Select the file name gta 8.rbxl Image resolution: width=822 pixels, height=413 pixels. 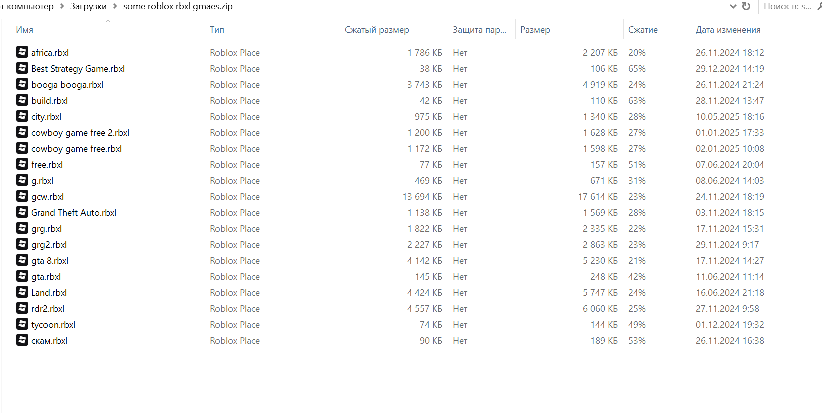pyautogui.click(x=50, y=260)
